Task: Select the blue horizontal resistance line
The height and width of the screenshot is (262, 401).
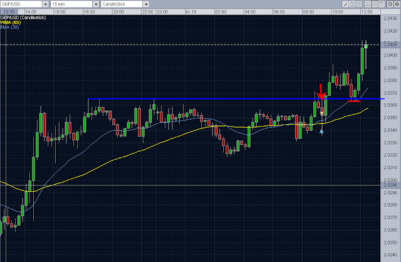Action: (236, 99)
